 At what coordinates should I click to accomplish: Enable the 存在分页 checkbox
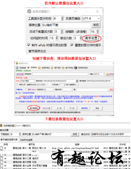click(x=17, y=84)
